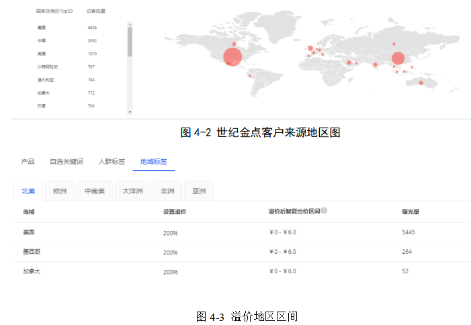Viewport: 471px width, 325px height.
Task: Click the India bubble on the map
Action: click(375, 64)
